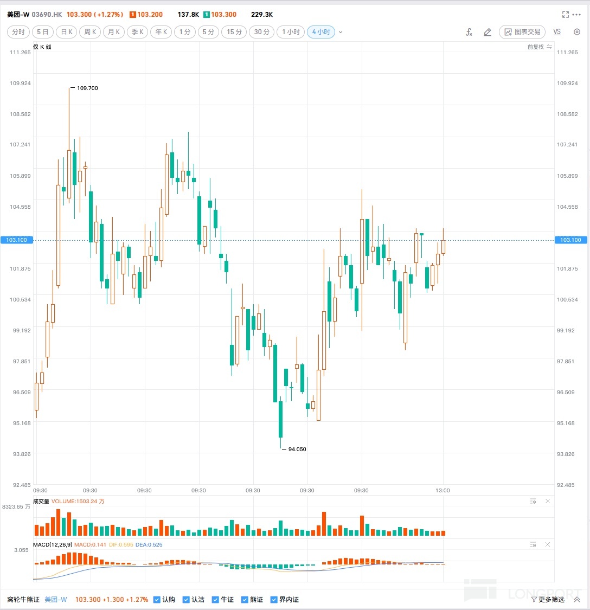Click the 美团-W 03690.HK stock title

click(x=34, y=15)
